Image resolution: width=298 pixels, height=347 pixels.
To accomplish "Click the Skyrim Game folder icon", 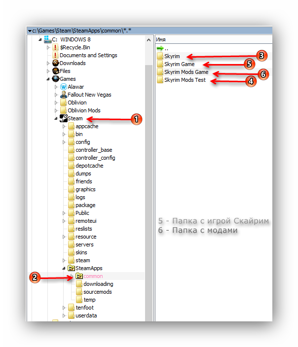I will (160, 64).
